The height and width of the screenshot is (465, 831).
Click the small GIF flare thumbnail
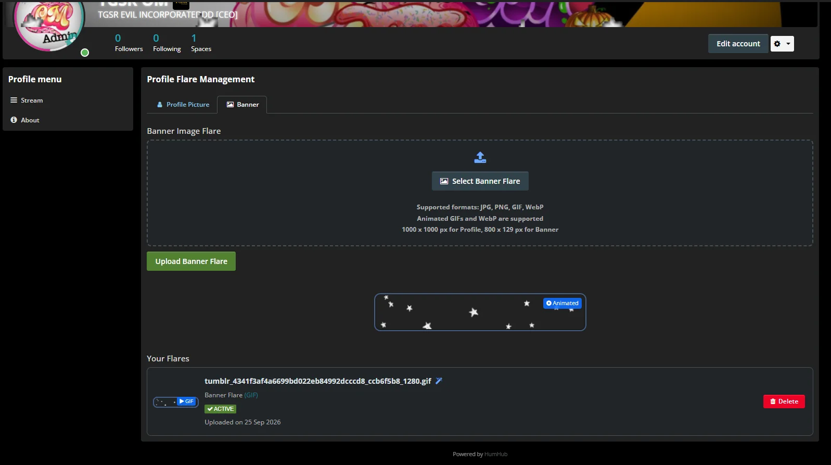pyautogui.click(x=176, y=402)
